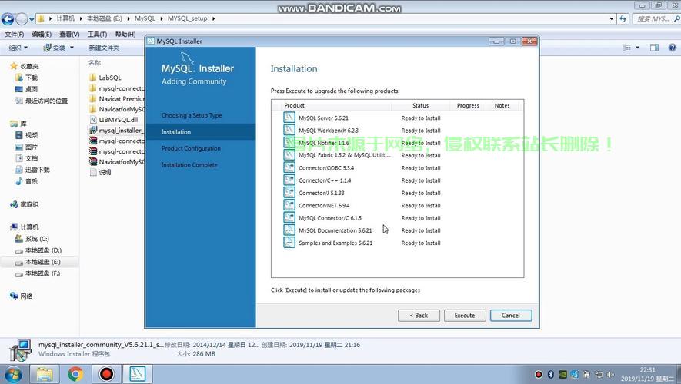Click the Explorer search input box
Screen dimensions: 681x384
point(650,18)
